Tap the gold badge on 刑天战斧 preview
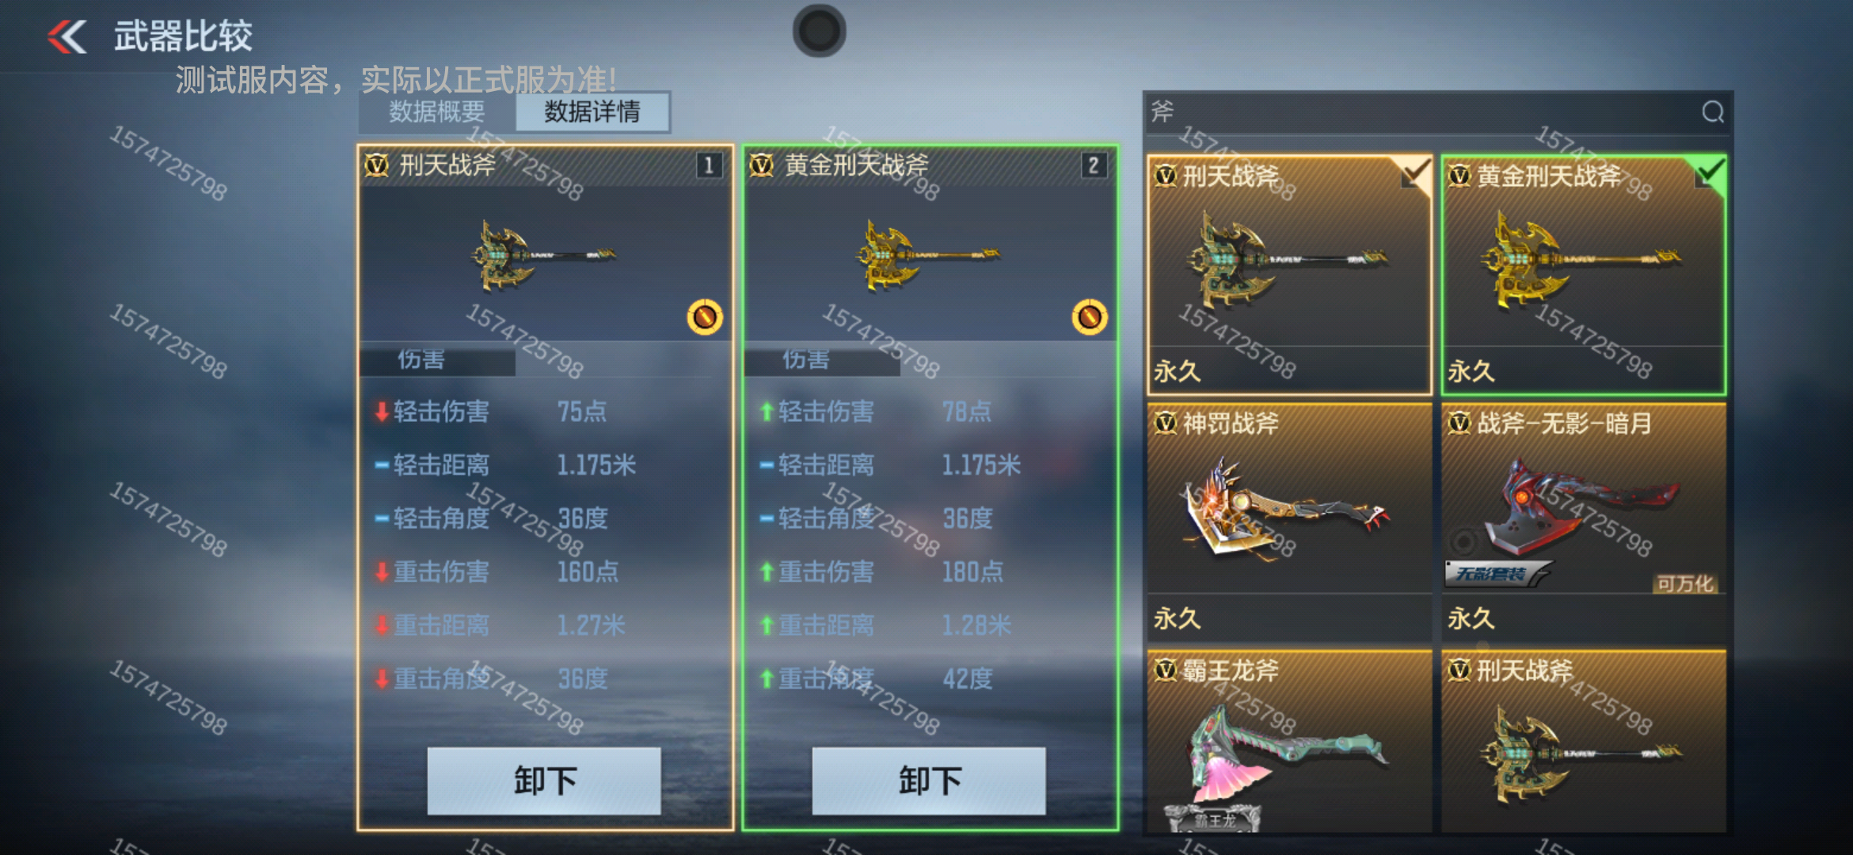 click(x=704, y=317)
